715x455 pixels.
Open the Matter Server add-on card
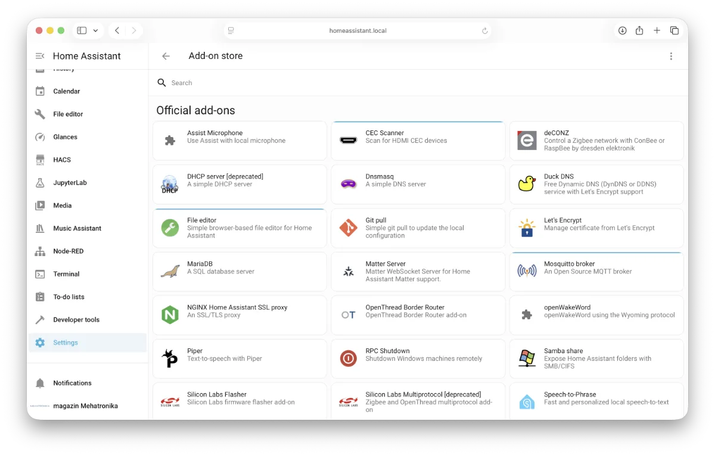coord(418,272)
